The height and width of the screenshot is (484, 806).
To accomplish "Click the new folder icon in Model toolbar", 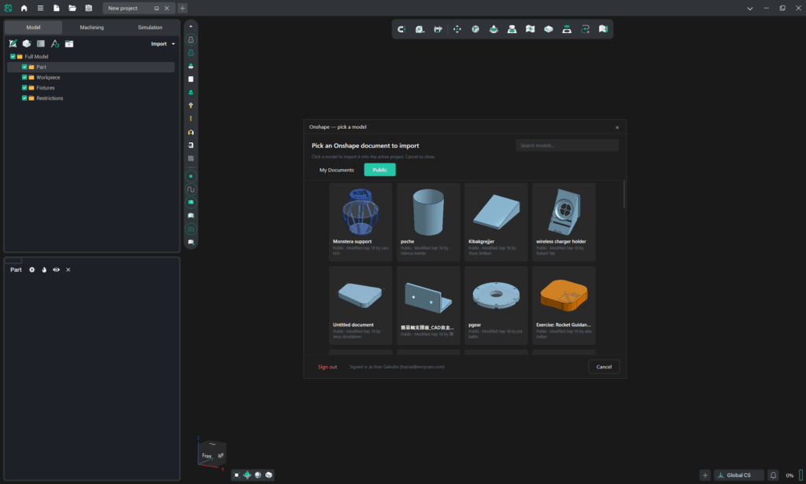I will click(69, 44).
